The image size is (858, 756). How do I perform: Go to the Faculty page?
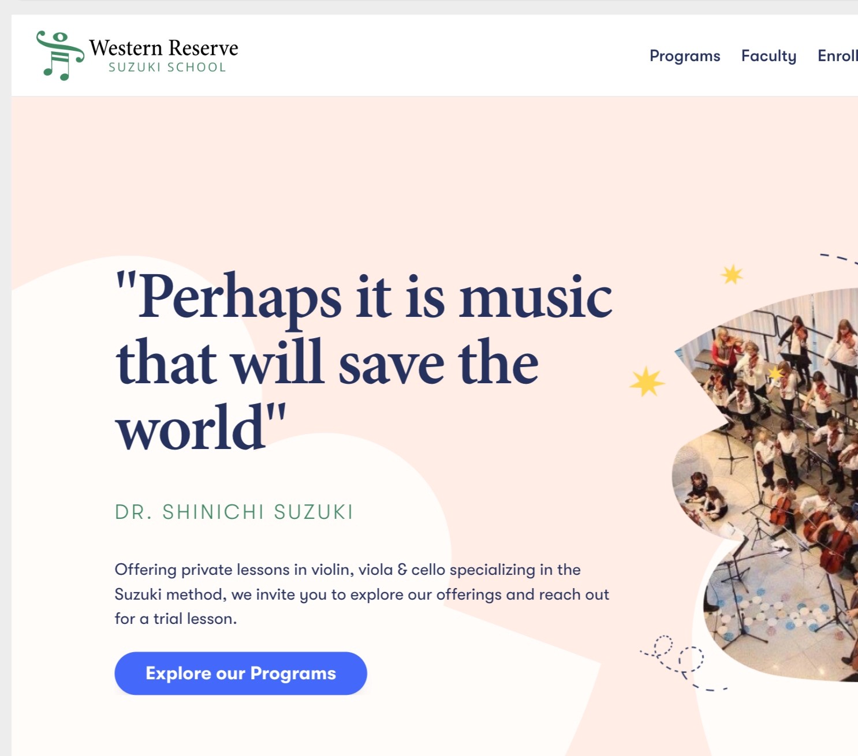[x=769, y=56]
